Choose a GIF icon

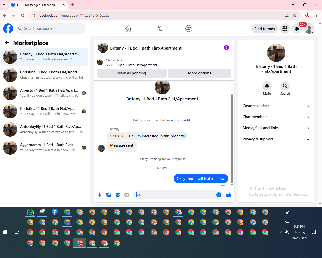pyautogui.click(x=127, y=195)
